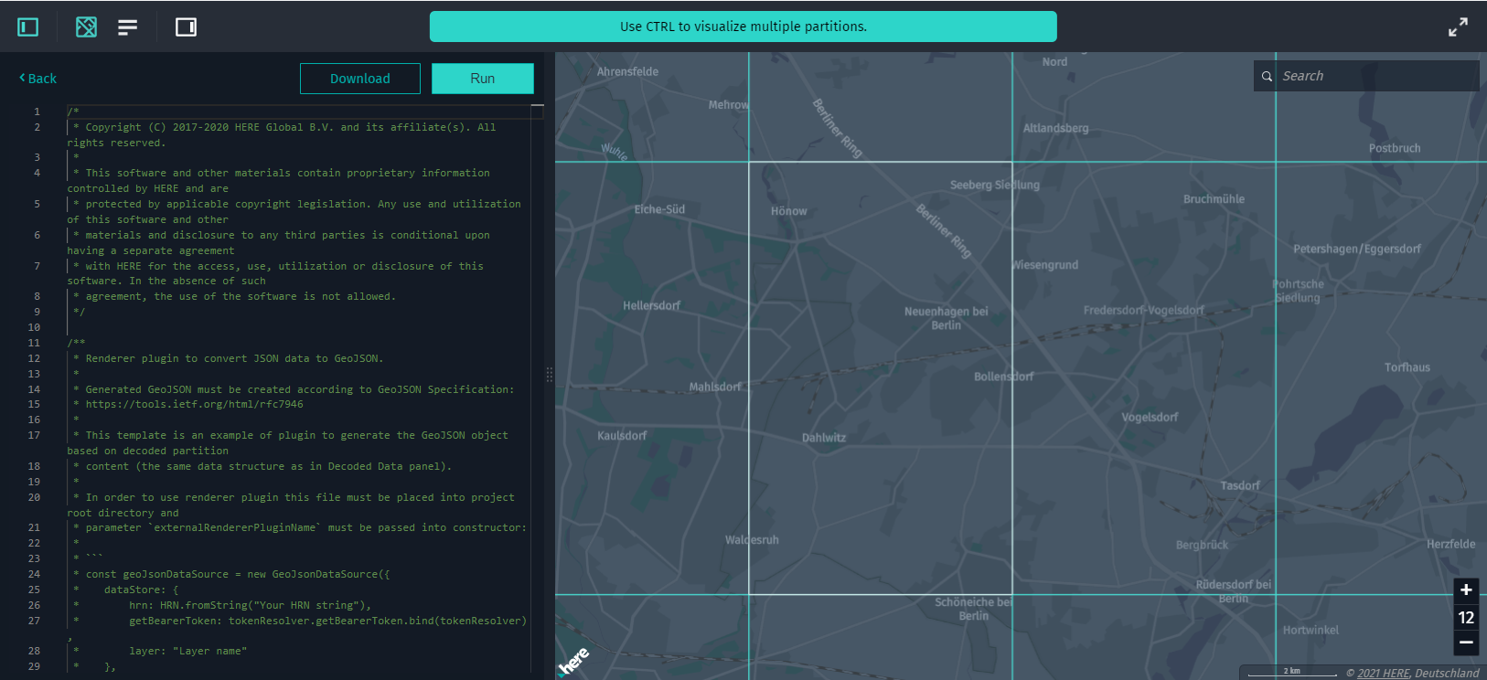1487x680 pixels.
Task: Click the Bollensdorf map label
Action: click(x=1004, y=377)
